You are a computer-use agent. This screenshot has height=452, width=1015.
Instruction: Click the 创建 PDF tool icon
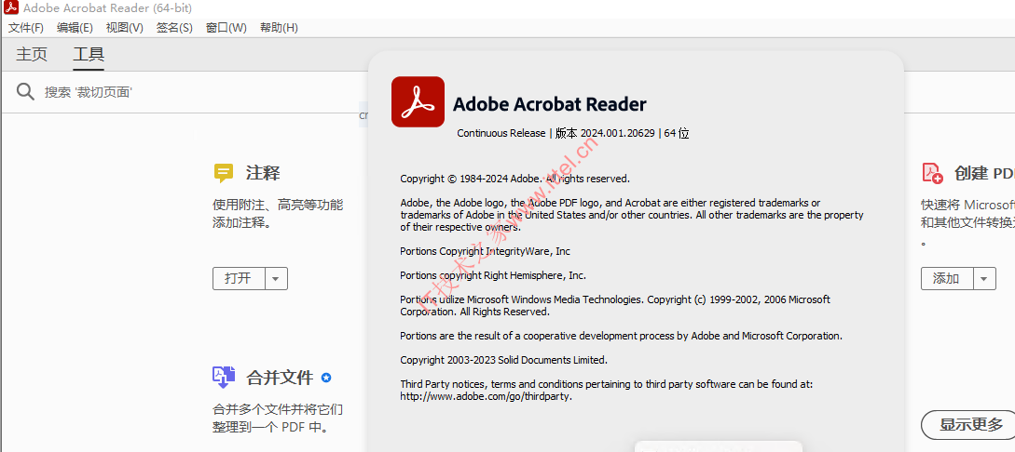pyautogui.click(x=932, y=173)
